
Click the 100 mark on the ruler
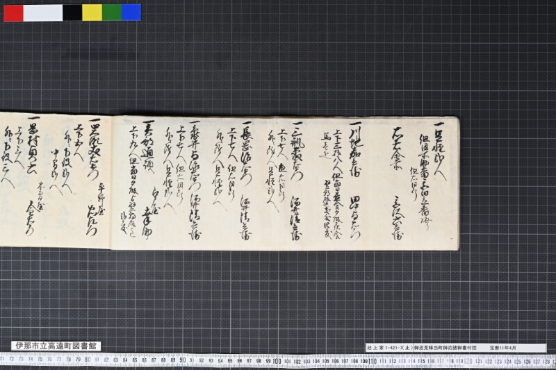pyautogui.click(x=277, y=361)
